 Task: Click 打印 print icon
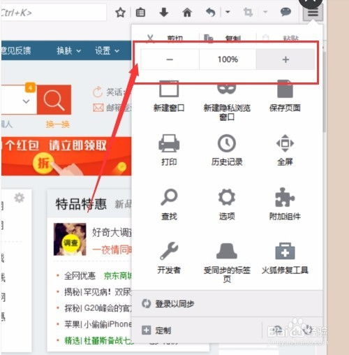pos(169,150)
